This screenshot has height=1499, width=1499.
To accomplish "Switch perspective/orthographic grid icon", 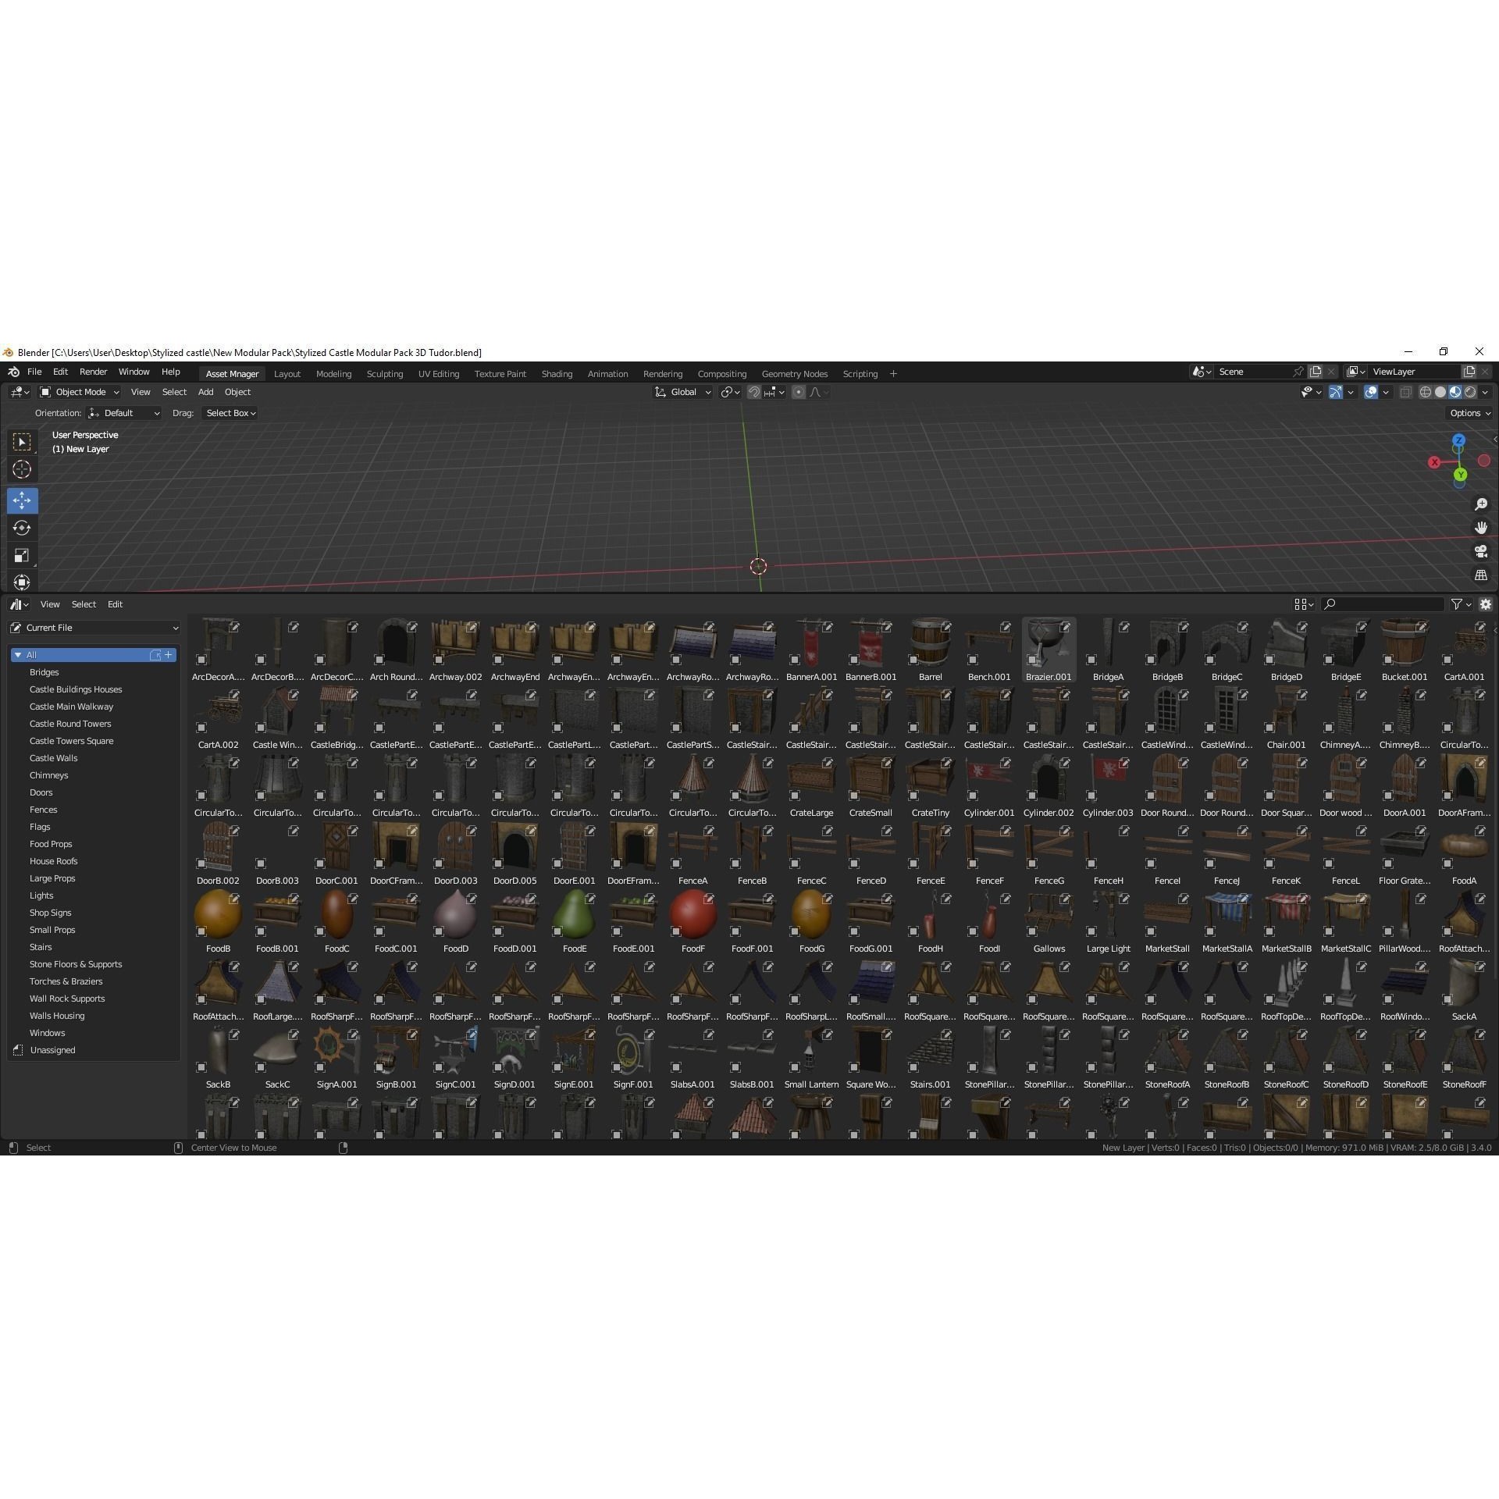I will (x=1480, y=575).
